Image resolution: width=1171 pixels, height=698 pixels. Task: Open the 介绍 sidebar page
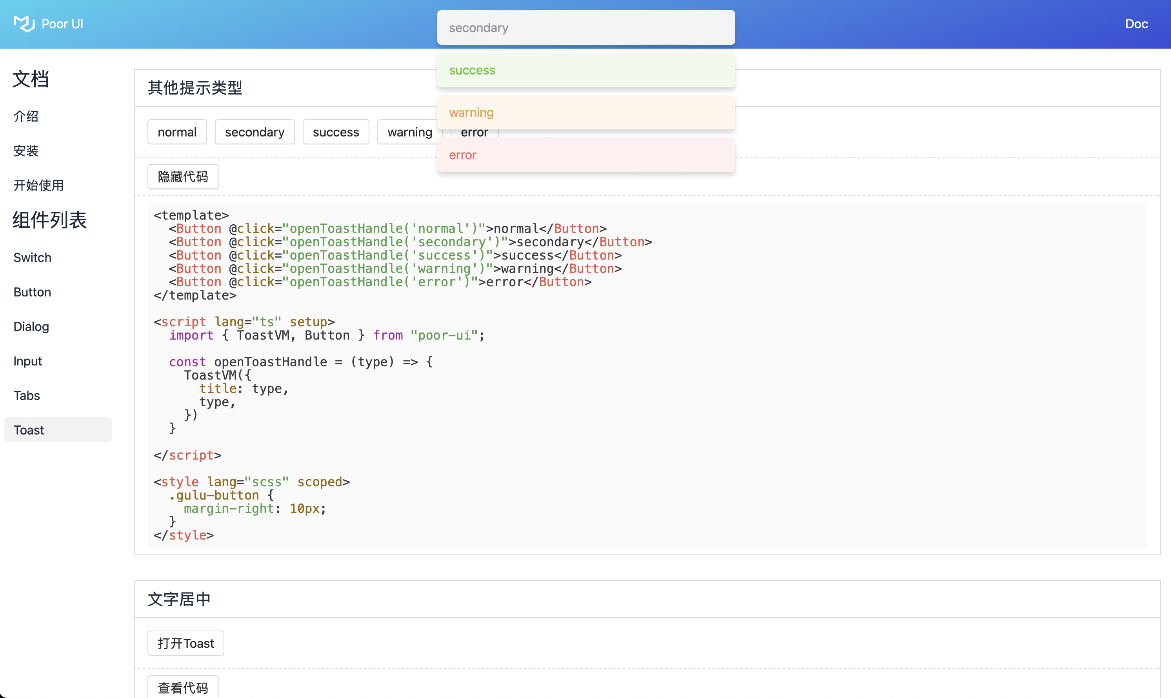pyautogui.click(x=26, y=116)
